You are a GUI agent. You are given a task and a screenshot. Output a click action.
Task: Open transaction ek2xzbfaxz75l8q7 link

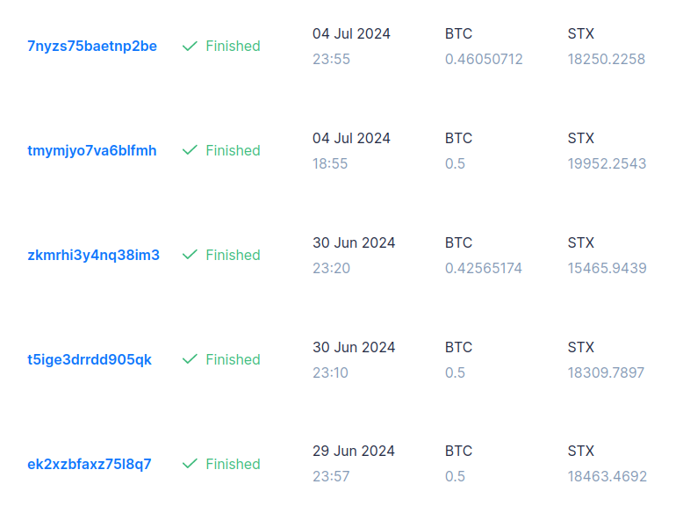pos(90,464)
